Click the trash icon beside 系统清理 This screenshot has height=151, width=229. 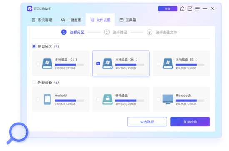[34, 20]
